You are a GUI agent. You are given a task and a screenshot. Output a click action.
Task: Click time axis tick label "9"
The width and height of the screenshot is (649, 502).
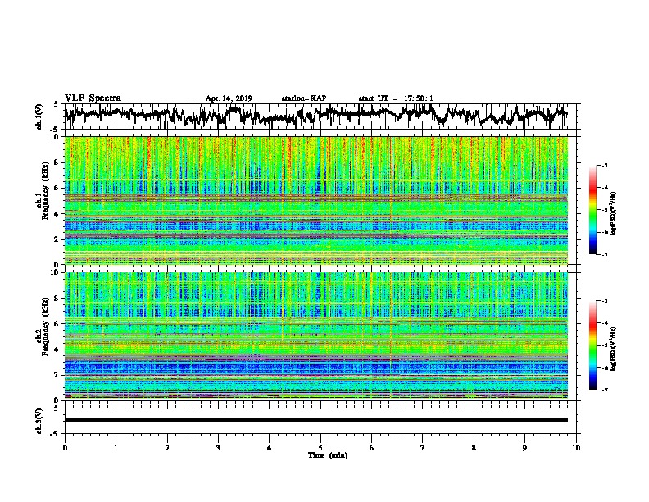[524, 448]
